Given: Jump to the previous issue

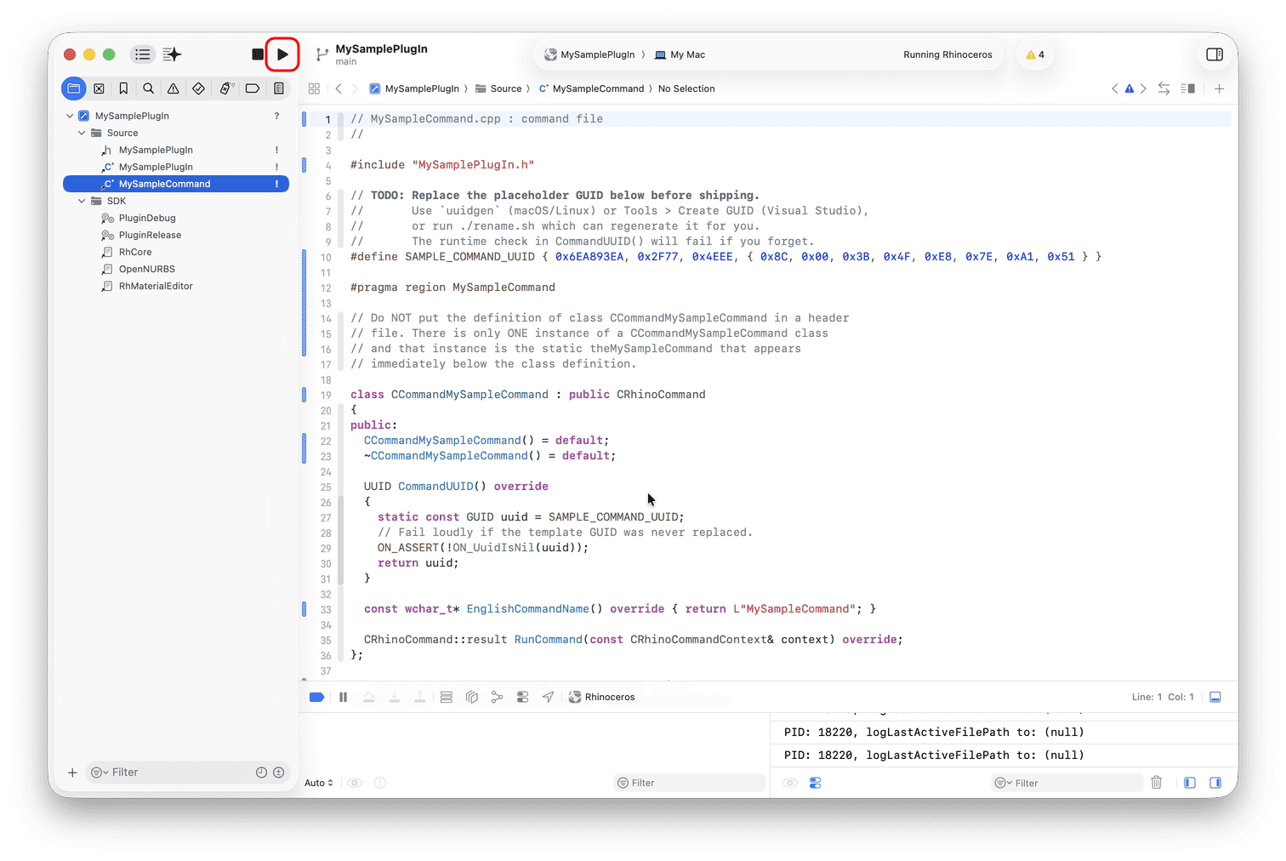Looking at the screenshot, I should tap(1115, 88).
